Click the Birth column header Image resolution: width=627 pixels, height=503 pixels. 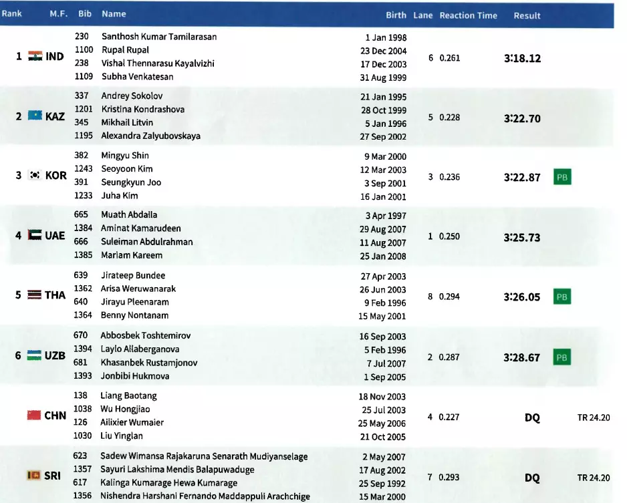[396, 15]
